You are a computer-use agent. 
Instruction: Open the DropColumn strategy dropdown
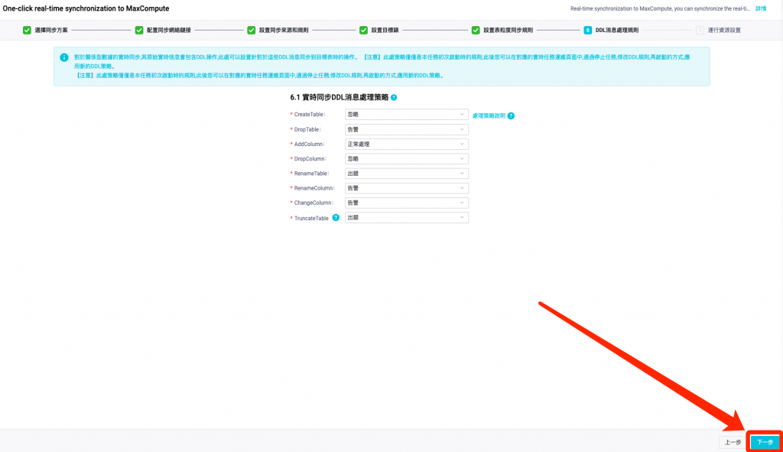click(407, 159)
